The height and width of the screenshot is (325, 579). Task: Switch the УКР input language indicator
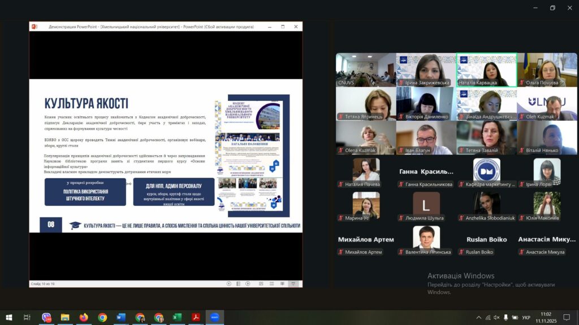526,318
